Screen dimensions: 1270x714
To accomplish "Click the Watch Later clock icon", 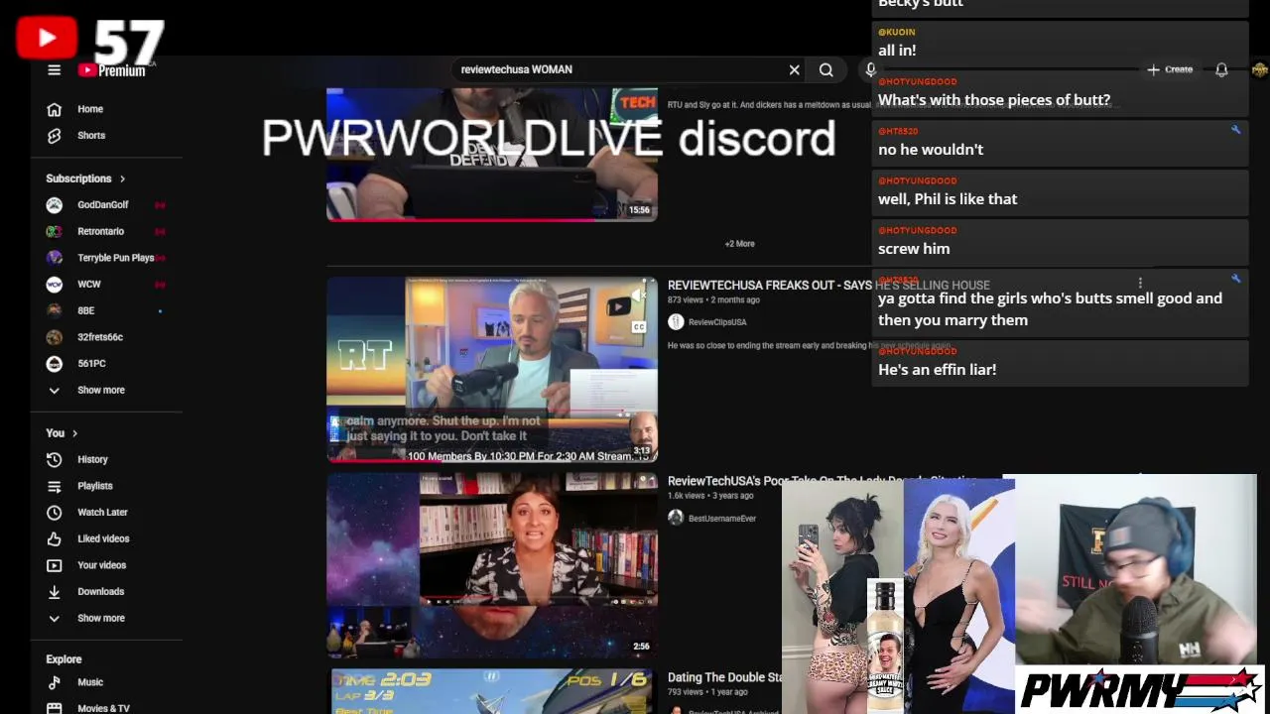I will [x=55, y=512].
